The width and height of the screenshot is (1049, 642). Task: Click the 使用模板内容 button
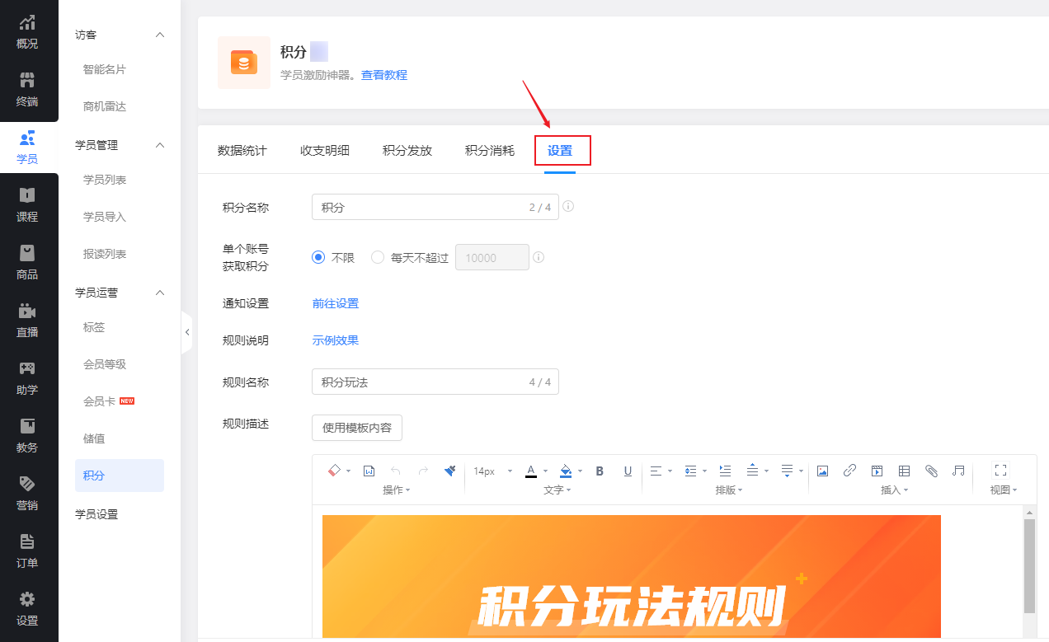[x=357, y=428]
